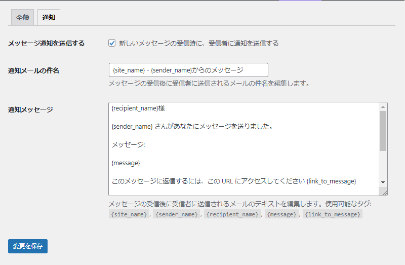Click the {message} line in textarea

point(126,163)
